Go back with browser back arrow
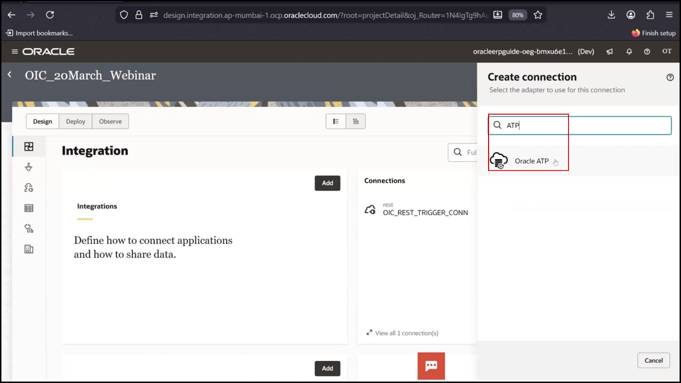Screen dimensions: 681x383 point(11,15)
